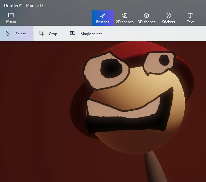Open the 3D shapes tab
Image resolution: width=206 pixels, height=182 pixels.
click(x=146, y=18)
